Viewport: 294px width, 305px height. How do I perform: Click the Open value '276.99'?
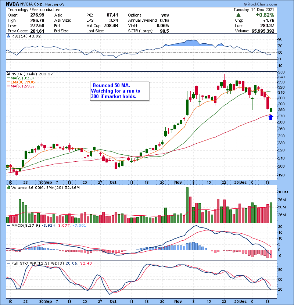(37, 15)
